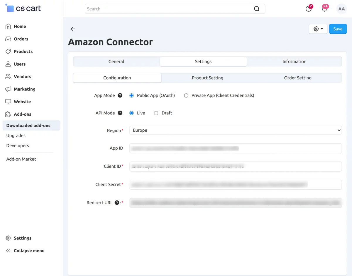Open Add-ons via puzzle piece icon
This screenshot has height=276, width=352.
[8, 114]
